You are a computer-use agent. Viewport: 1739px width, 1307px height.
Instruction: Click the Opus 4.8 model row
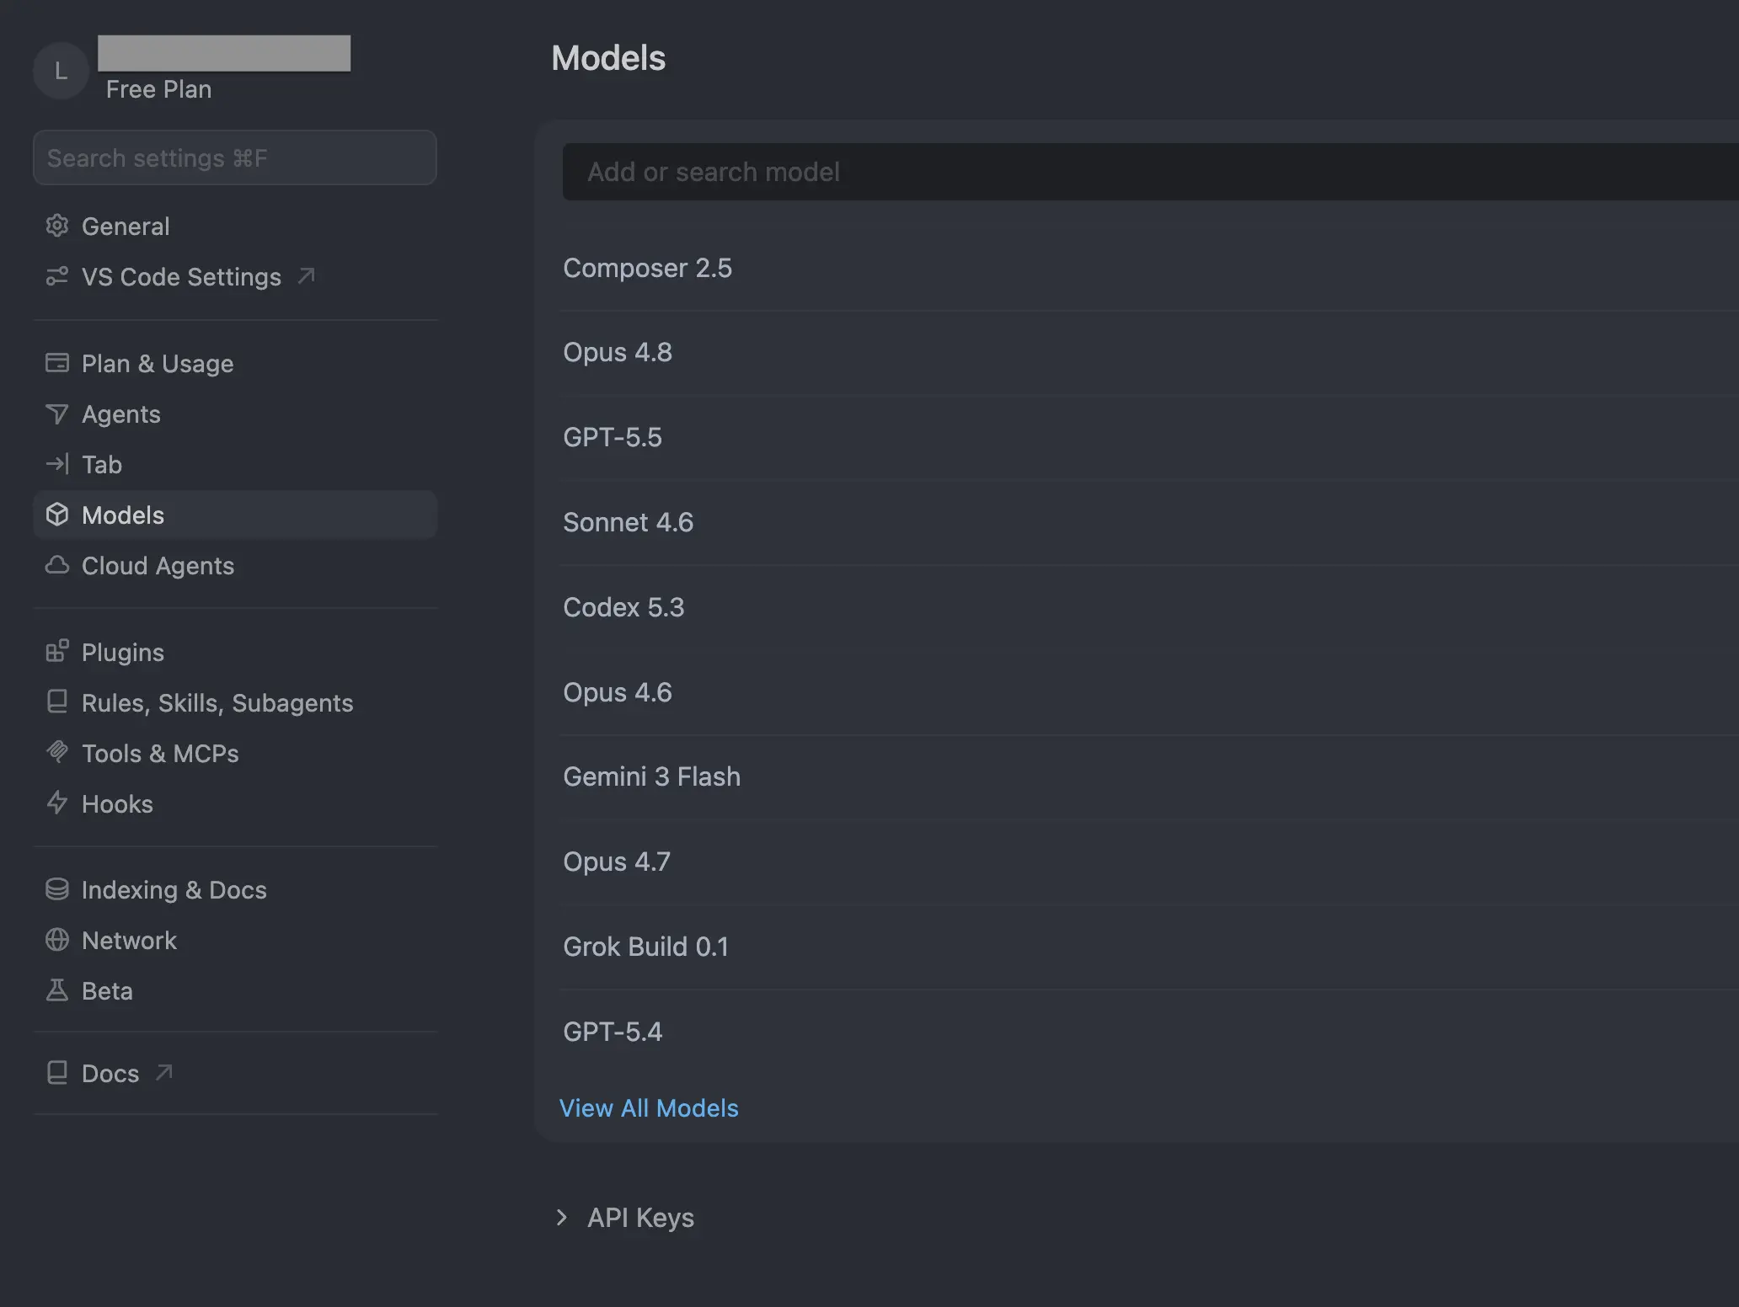coord(1150,352)
